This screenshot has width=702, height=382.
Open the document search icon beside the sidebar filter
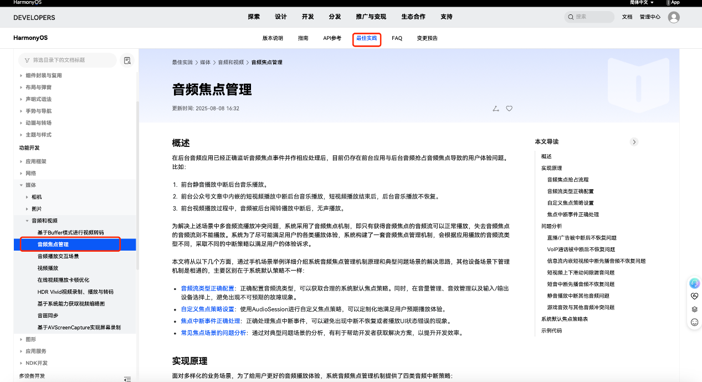coord(127,60)
